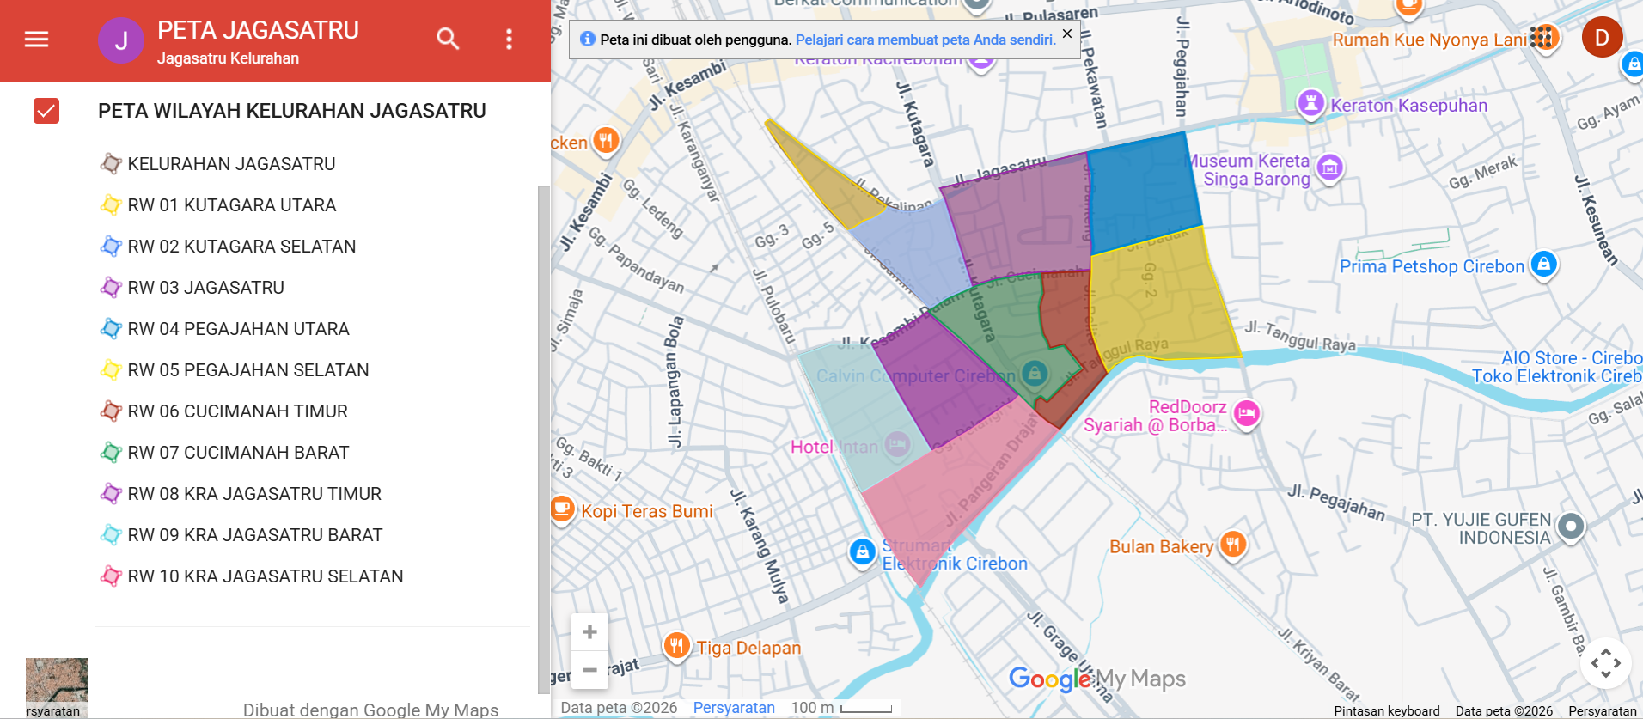Open the three-dot more options menu

point(509,39)
